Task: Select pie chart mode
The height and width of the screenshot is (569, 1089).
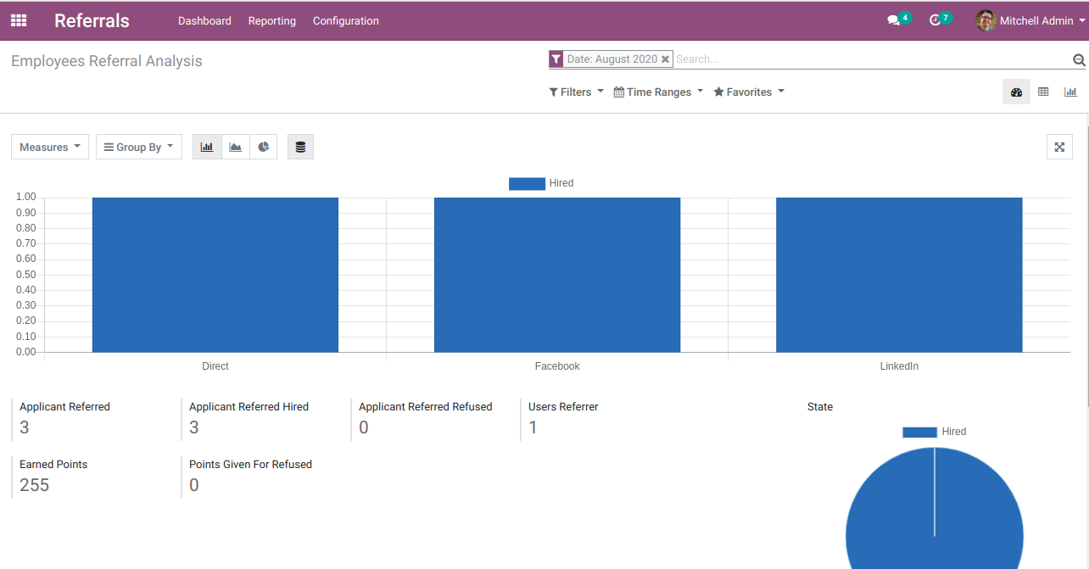Action: (x=264, y=147)
